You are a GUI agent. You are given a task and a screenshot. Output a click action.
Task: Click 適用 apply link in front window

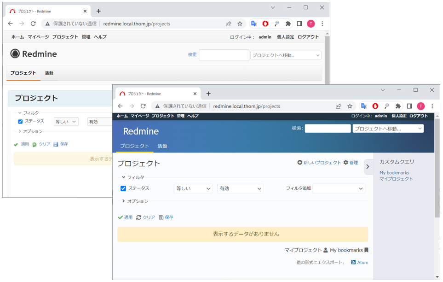[x=125, y=217]
